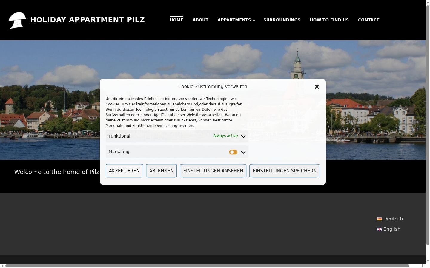Open the Appartments submenu chevron
Viewport: 430px width, 268px height.
pyautogui.click(x=254, y=21)
